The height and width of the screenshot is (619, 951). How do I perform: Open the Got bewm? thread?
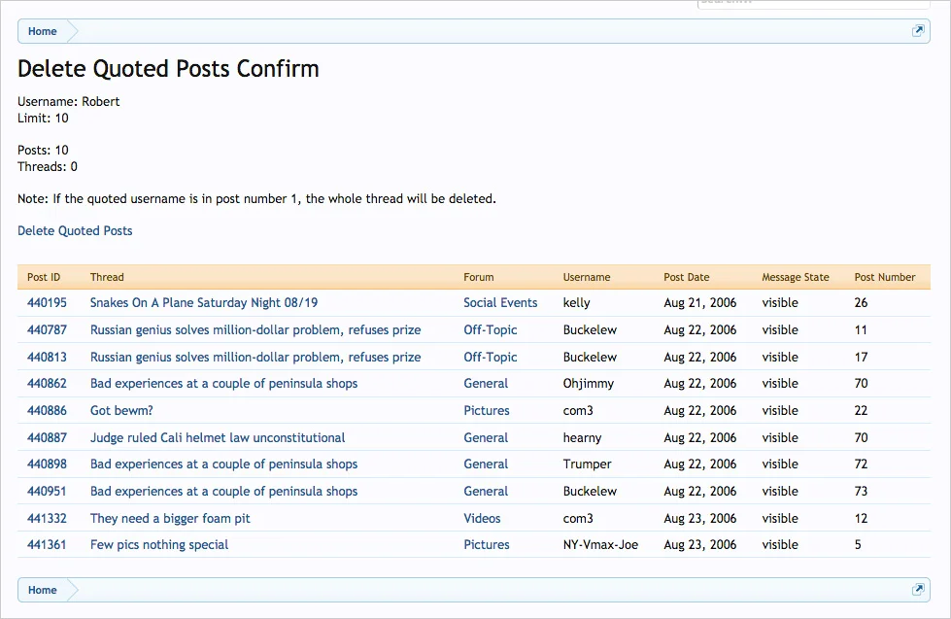[x=121, y=411]
